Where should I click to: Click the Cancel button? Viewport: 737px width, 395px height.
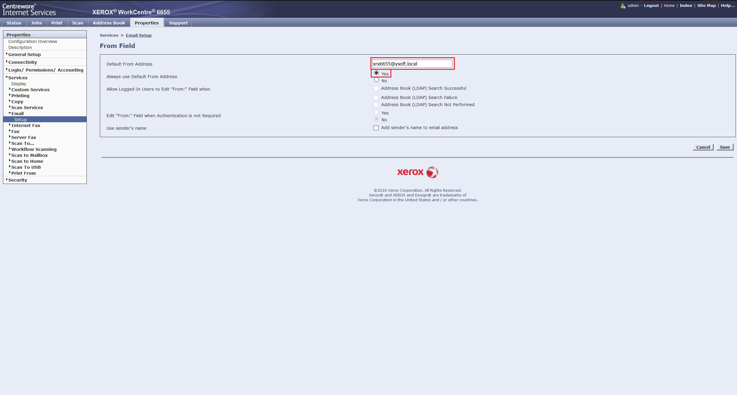click(x=703, y=147)
